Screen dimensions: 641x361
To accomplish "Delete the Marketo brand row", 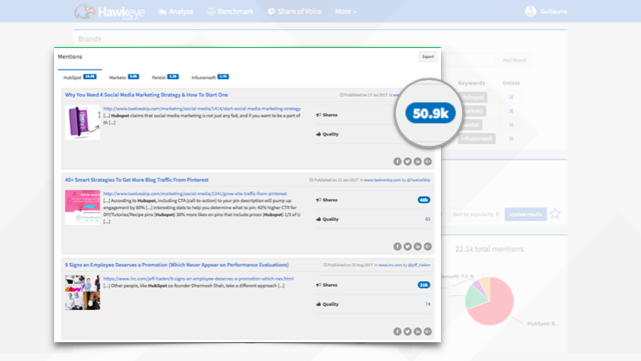I will pyautogui.click(x=511, y=111).
